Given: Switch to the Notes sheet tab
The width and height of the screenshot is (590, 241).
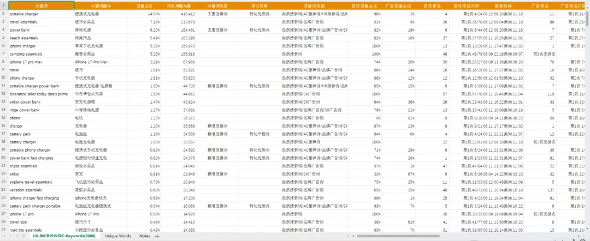Looking at the screenshot, I should 144,236.
